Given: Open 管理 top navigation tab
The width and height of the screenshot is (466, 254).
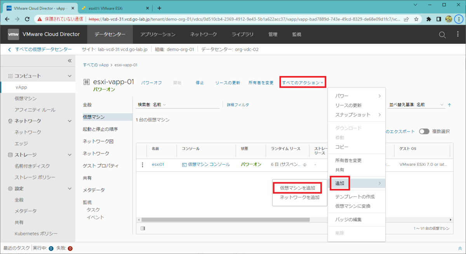Looking at the screenshot, I should 273,34.
